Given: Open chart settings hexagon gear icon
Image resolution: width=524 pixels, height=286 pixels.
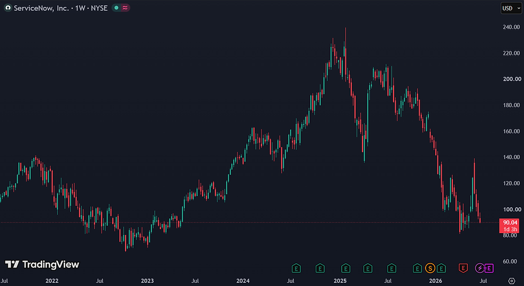Looking at the screenshot, I should click(512, 281).
